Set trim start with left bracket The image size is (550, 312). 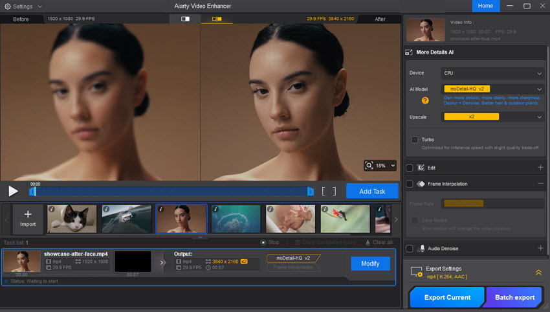[324, 191]
